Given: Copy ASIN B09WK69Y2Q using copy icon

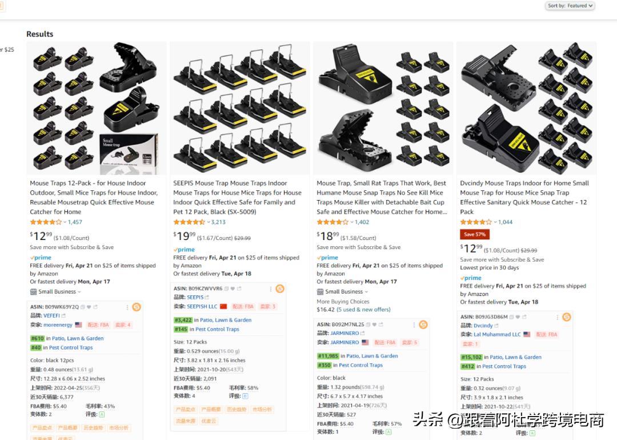Looking at the screenshot, I should point(83,307).
